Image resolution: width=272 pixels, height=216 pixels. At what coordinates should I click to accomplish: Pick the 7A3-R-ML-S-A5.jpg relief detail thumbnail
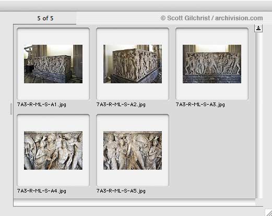[133, 150]
